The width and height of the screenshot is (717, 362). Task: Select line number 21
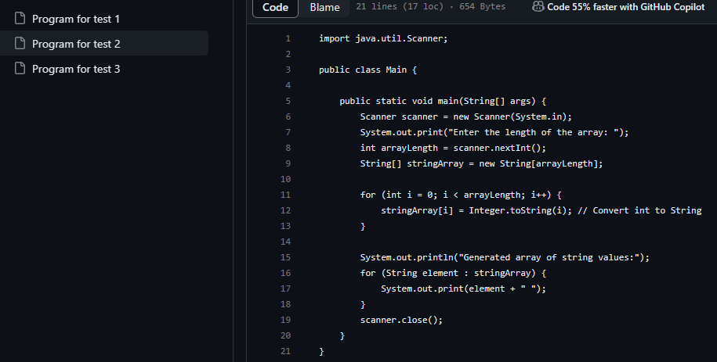(285, 351)
